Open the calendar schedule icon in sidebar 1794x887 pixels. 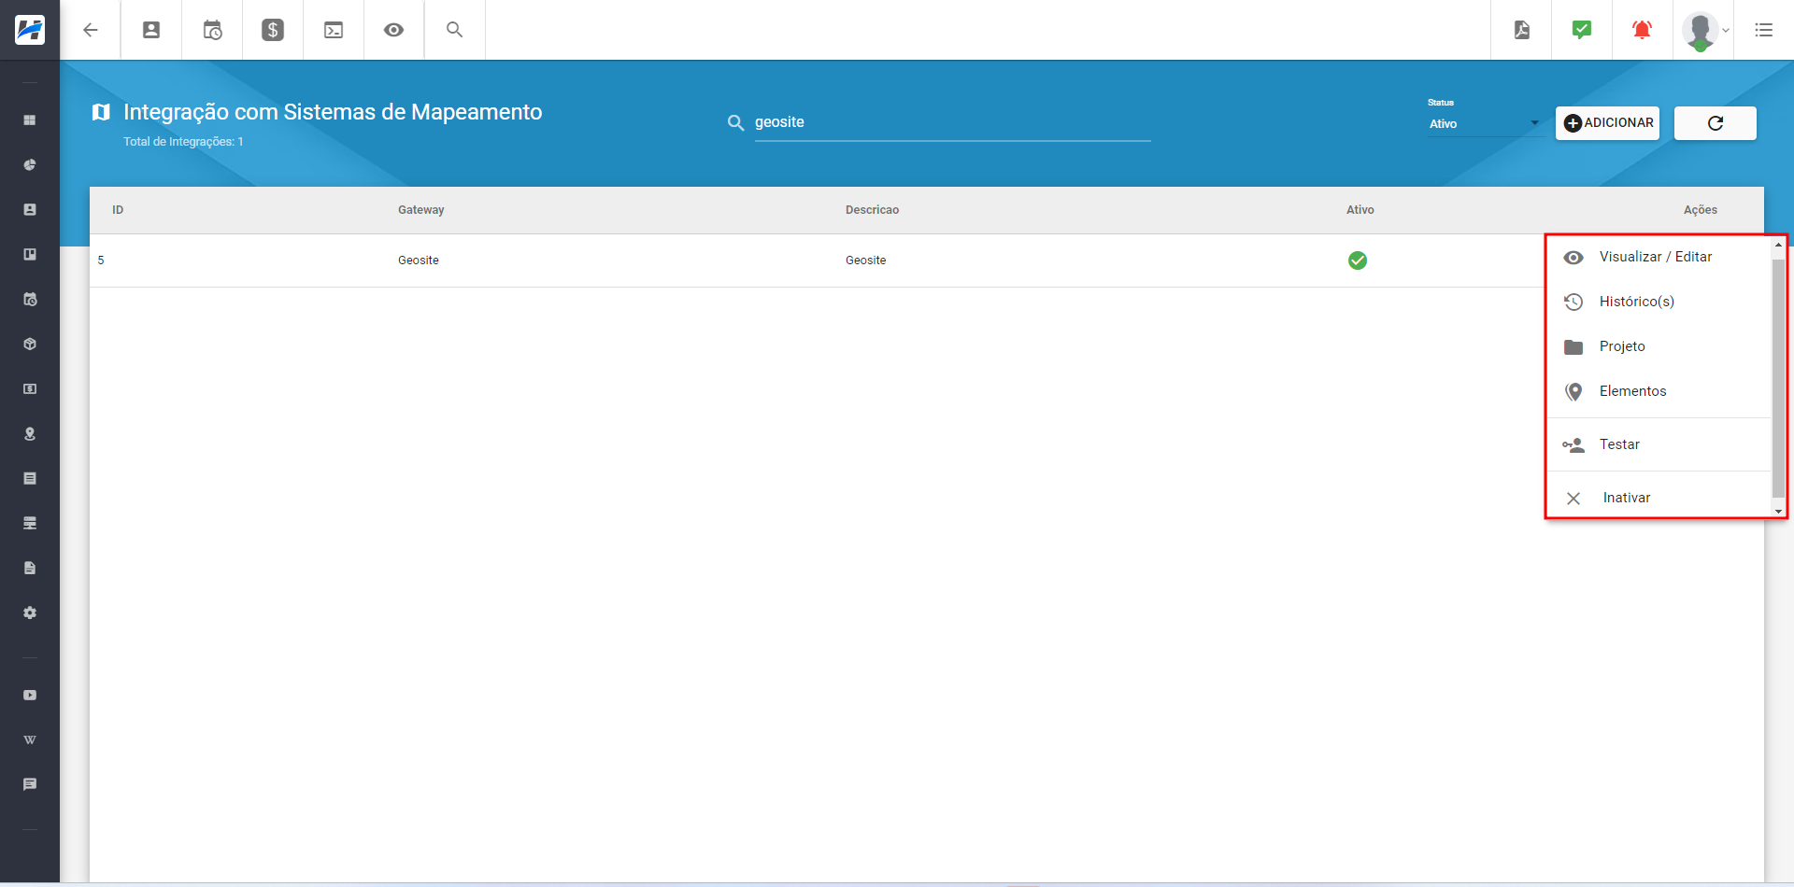pyautogui.click(x=30, y=300)
